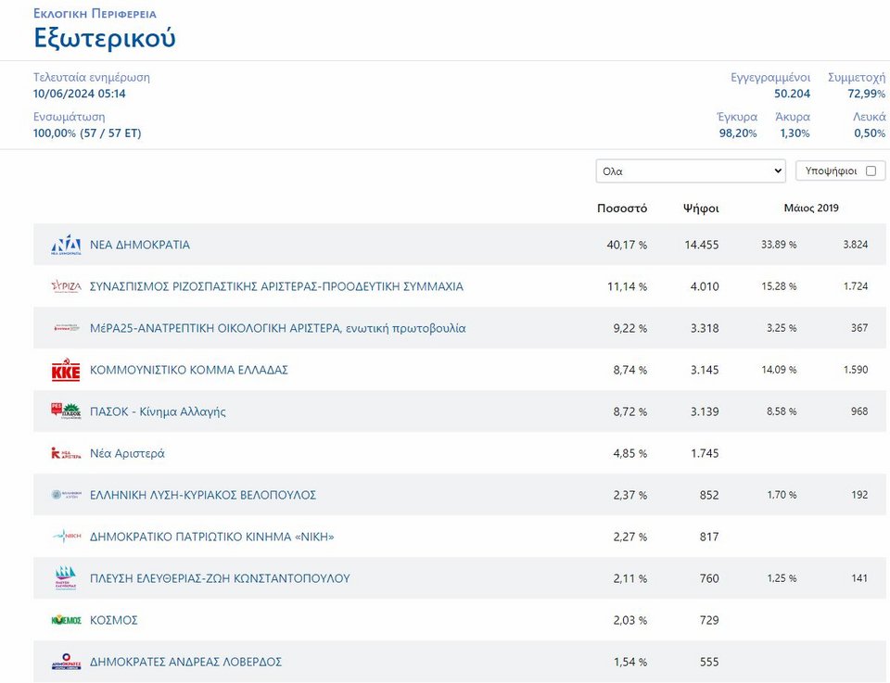
Task: Click the Τελευταία ενημέρωση label
Action: [92, 77]
